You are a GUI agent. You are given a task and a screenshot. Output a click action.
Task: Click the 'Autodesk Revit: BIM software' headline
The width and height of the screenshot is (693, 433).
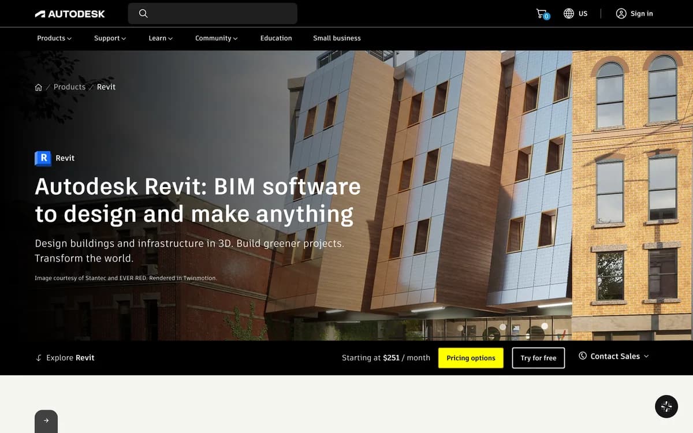tap(198, 200)
